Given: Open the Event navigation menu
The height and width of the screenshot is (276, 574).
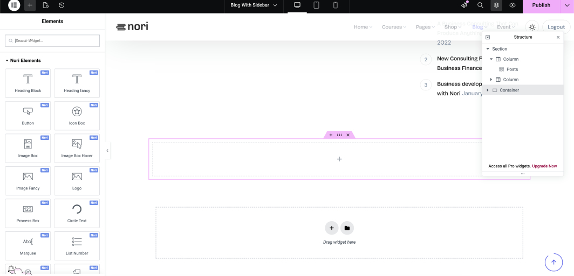Looking at the screenshot, I should click(506, 27).
